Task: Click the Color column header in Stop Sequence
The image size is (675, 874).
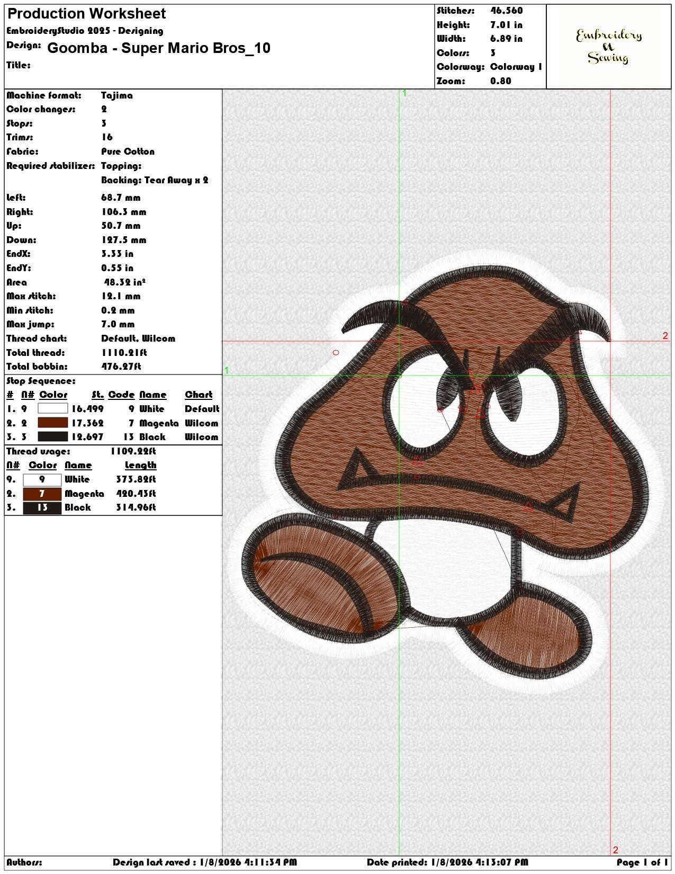Action: click(53, 395)
